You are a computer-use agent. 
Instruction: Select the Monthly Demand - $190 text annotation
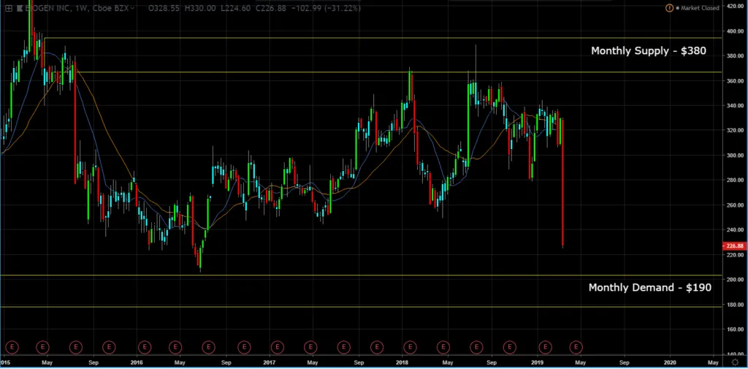pyautogui.click(x=649, y=287)
